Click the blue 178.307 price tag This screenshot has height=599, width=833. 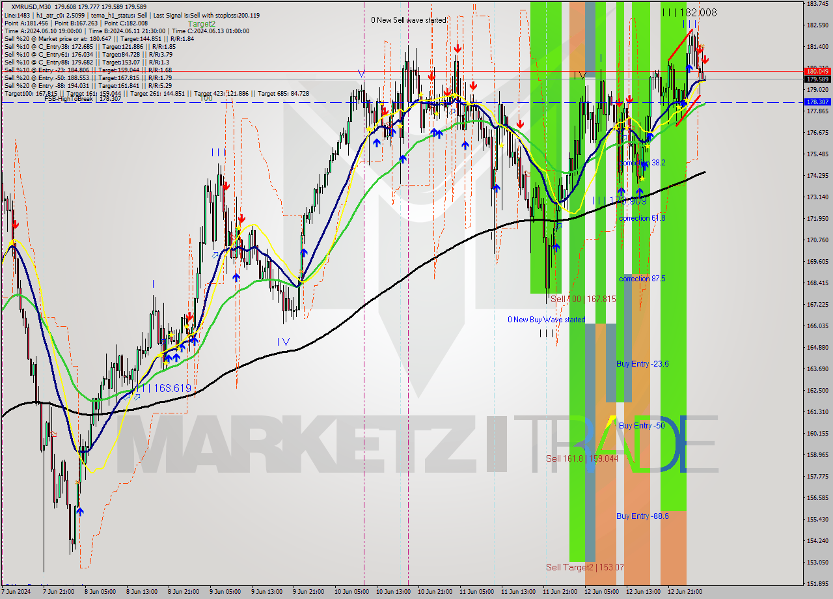(817, 102)
